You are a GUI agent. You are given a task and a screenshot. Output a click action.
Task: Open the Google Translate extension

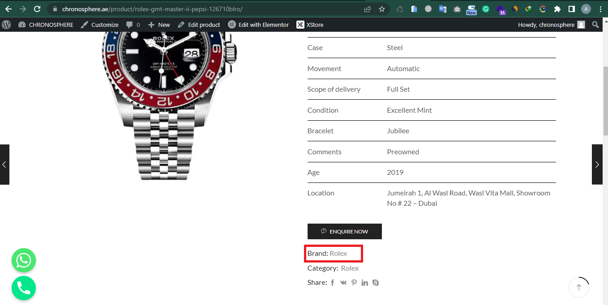pos(443,9)
